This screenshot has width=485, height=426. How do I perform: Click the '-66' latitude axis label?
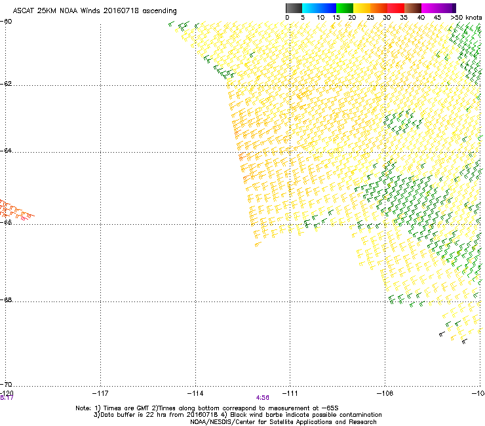click(x=6, y=222)
